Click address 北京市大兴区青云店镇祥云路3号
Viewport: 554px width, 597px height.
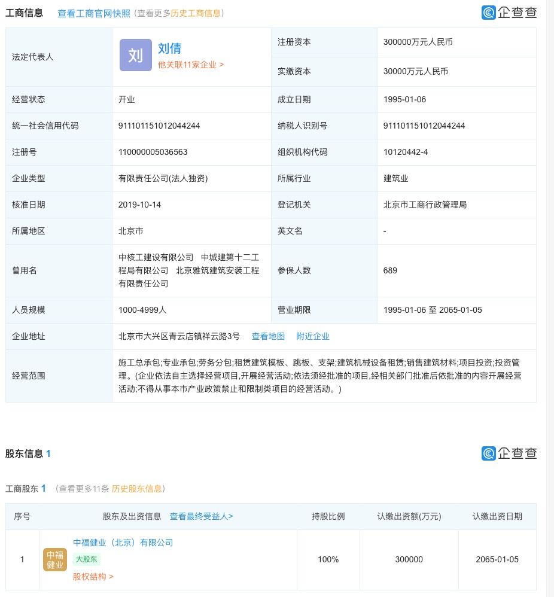point(179,336)
